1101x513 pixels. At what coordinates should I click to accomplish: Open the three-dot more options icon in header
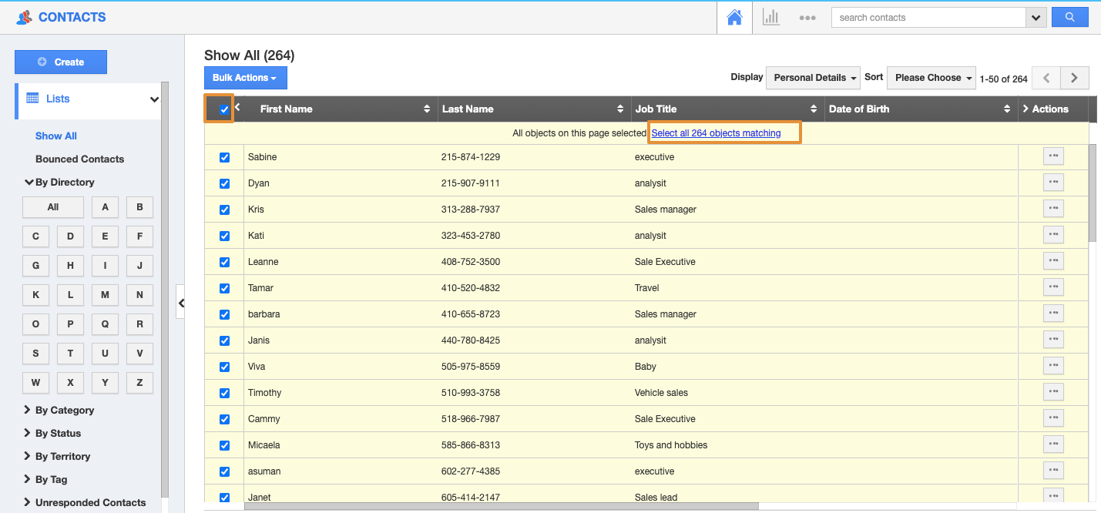807,18
